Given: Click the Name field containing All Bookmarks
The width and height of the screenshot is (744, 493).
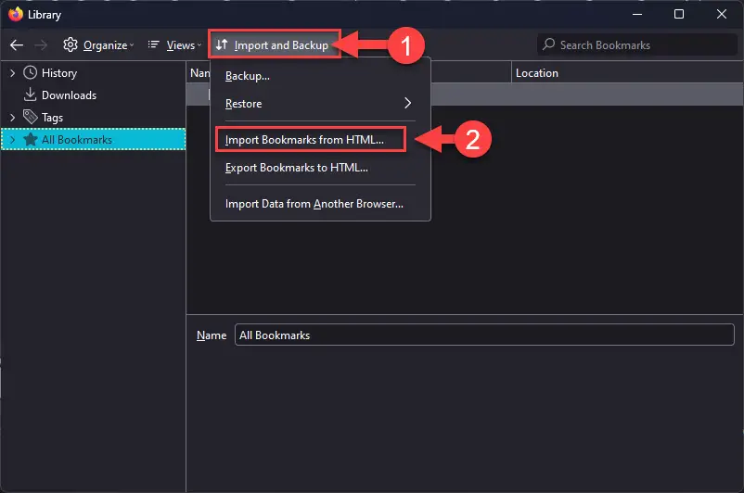Looking at the screenshot, I should click(484, 335).
